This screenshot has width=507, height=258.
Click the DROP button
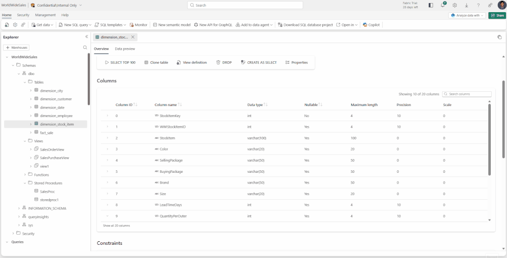point(224,63)
